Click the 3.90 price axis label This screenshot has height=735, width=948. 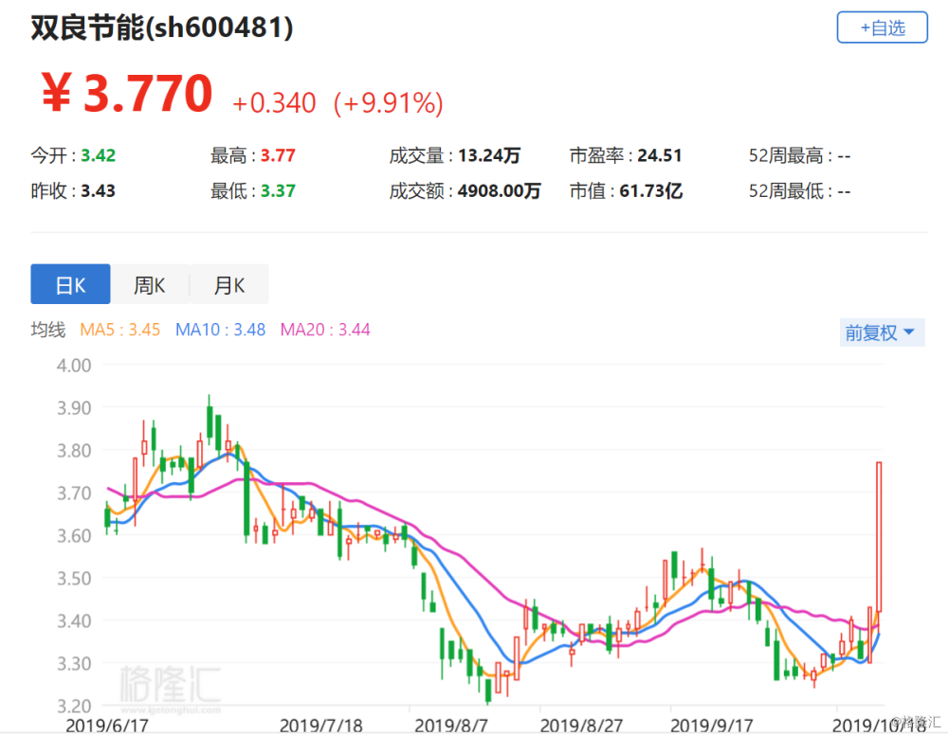point(74,407)
